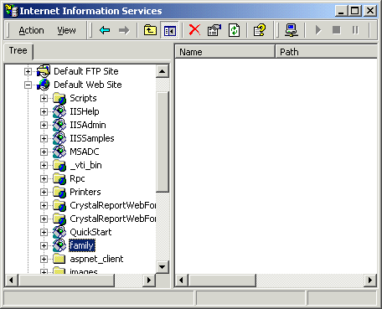Click the _vti_bin folder icon
The image size is (382, 309).
(59, 165)
